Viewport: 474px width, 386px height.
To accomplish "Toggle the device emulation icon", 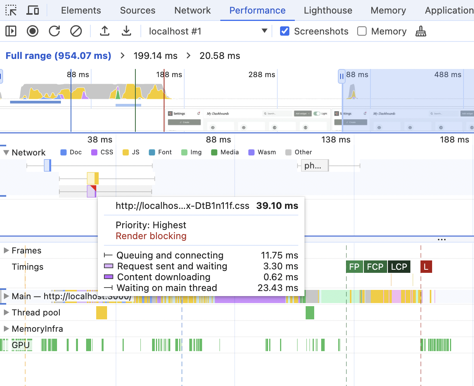I will pos(33,10).
